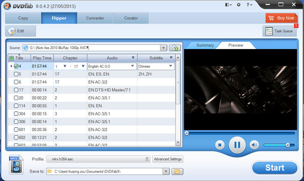This screenshot has width=304, height=181.
Task: Check the title 602 checkbox
Action: (16, 138)
